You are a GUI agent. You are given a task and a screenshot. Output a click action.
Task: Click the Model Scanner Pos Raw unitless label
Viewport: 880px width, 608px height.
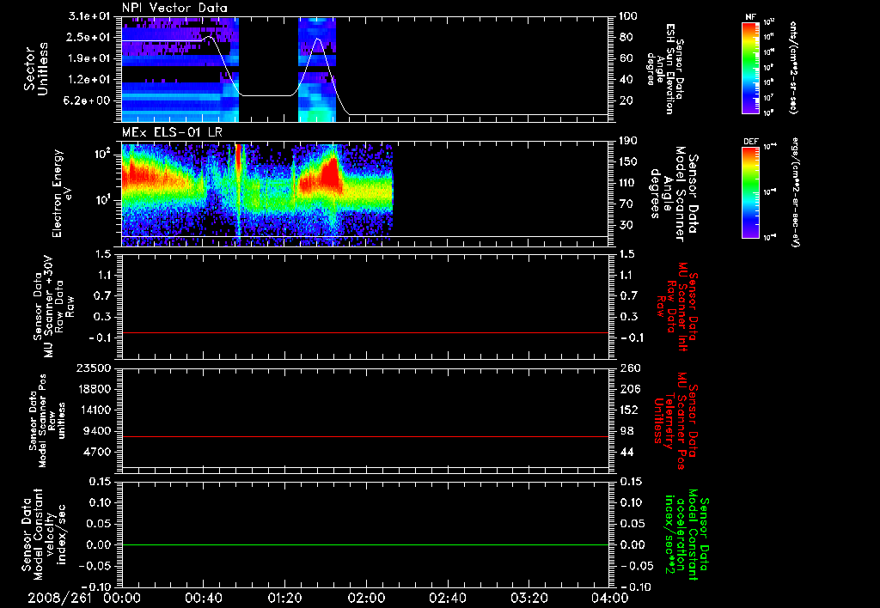point(47,422)
